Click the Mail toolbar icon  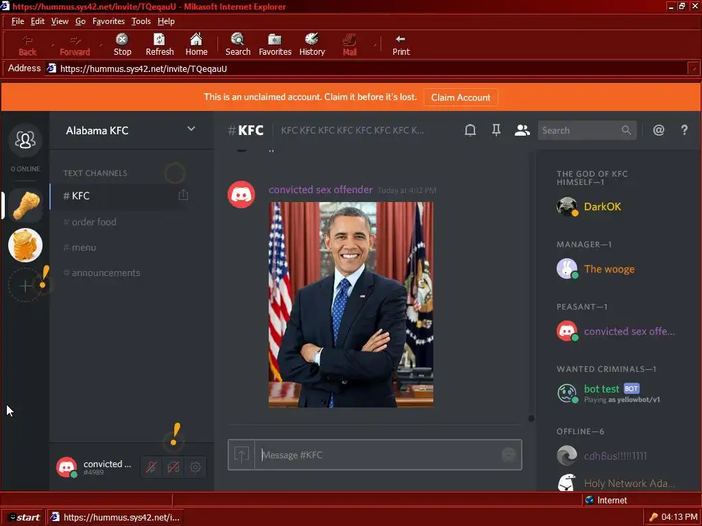(350, 45)
